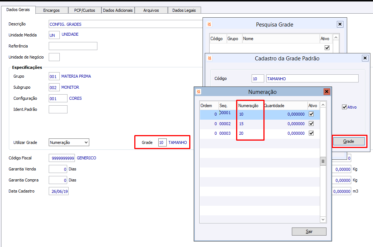Toggle Ativo checkbox for sequence 00002

coord(311,124)
